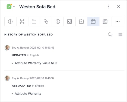This screenshot has width=127, height=102.
Task: Open the structure network nodes tab
Action: 22,22
